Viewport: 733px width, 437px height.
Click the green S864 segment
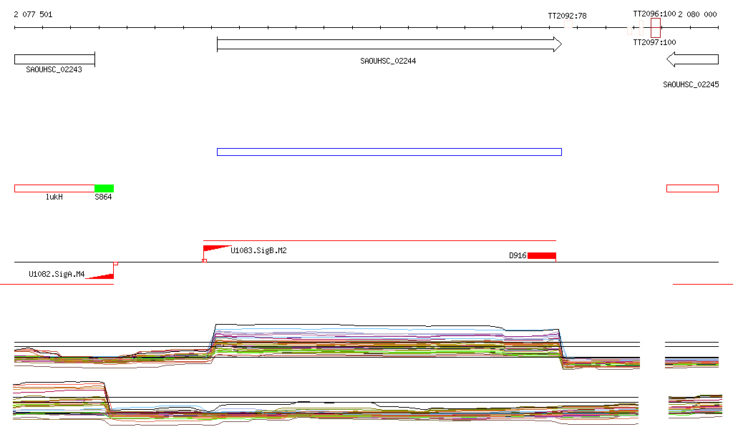[104, 188]
